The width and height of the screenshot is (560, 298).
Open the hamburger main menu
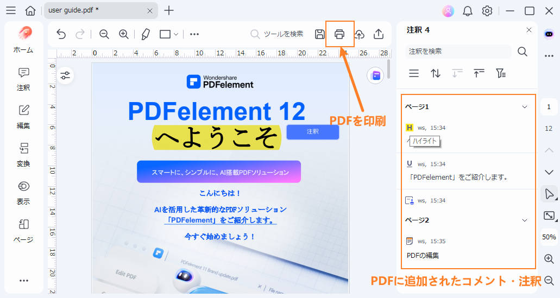(11, 10)
